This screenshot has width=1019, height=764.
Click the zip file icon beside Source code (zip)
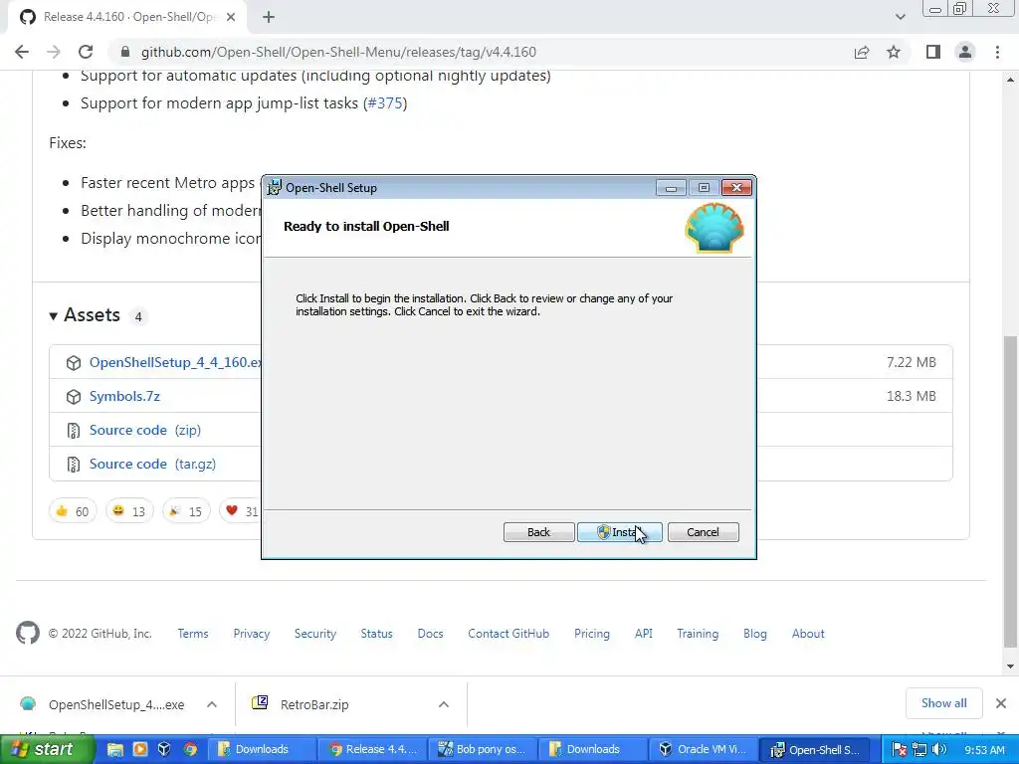(x=74, y=430)
